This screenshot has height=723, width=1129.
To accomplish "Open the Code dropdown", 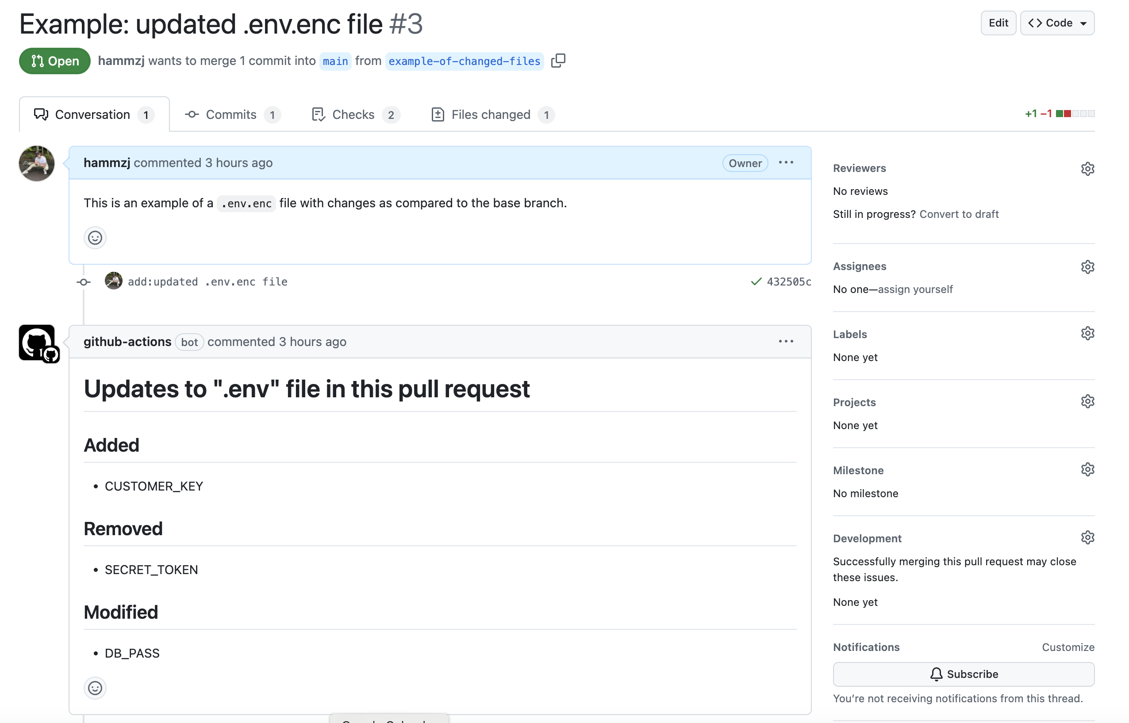I will pos(1057,23).
